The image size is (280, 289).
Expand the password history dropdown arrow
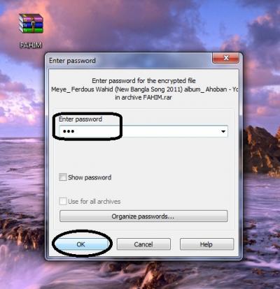pyautogui.click(x=223, y=131)
